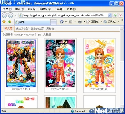This screenshot has width=125, height=114.
Task: Click the Home house icon
Action: [x=62, y=22]
